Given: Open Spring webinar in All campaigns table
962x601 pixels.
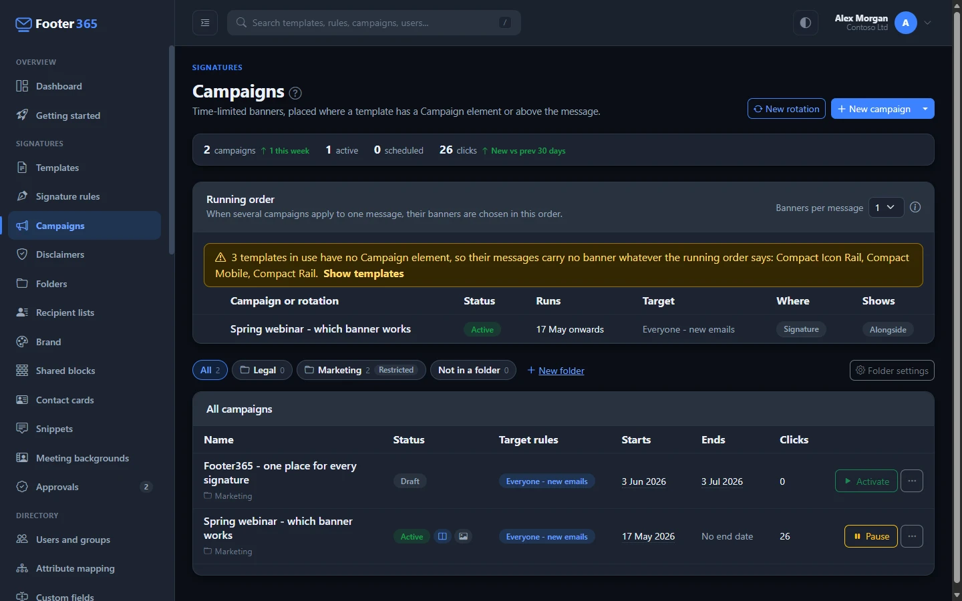Looking at the screenshot, I should 278,528.
